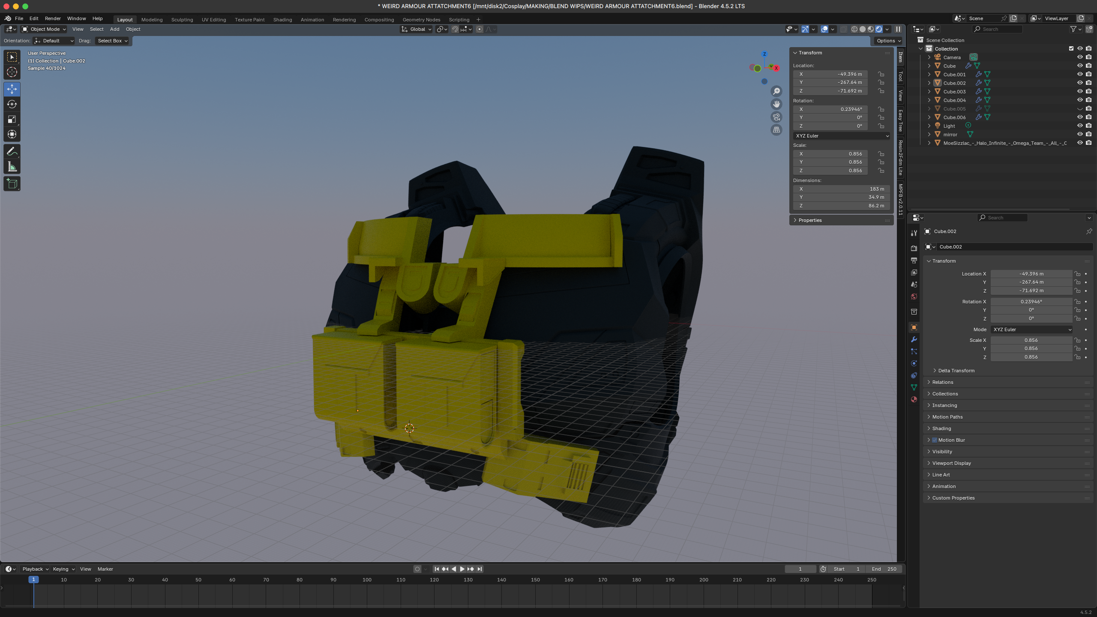Screen dimensions: 1097x617
Task: Toggle Motion Blur checkbox
Action: click(935, 440)
